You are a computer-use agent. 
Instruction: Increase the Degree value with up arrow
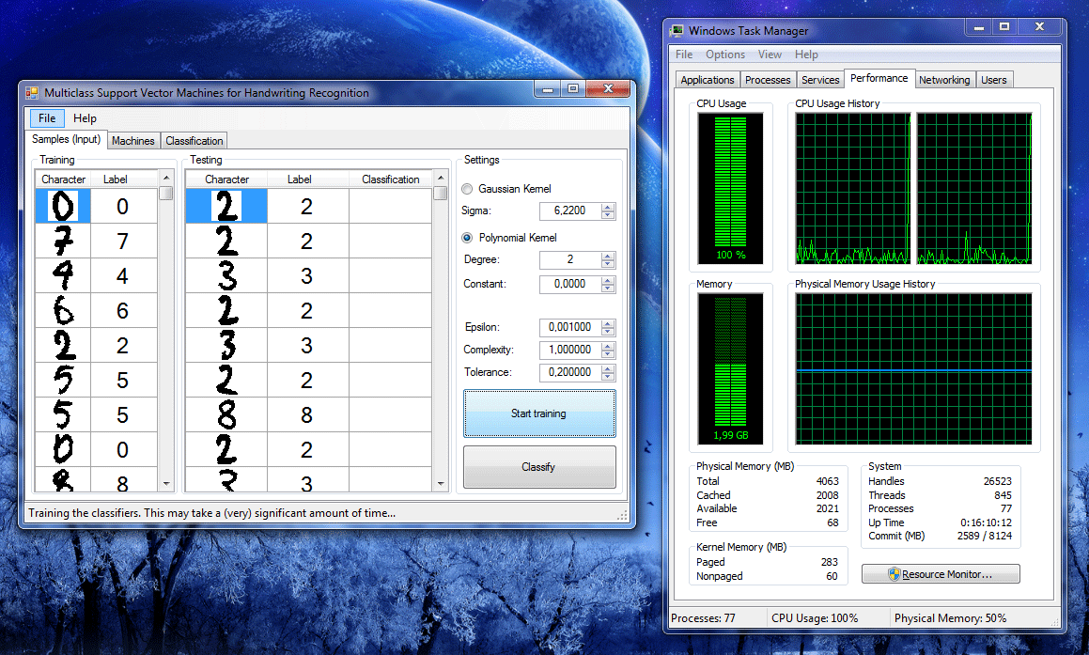coord(608,257)
